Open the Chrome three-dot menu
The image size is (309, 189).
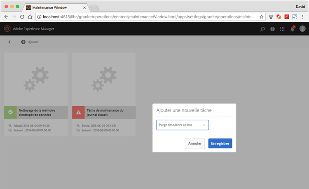(x=303, y=17)
